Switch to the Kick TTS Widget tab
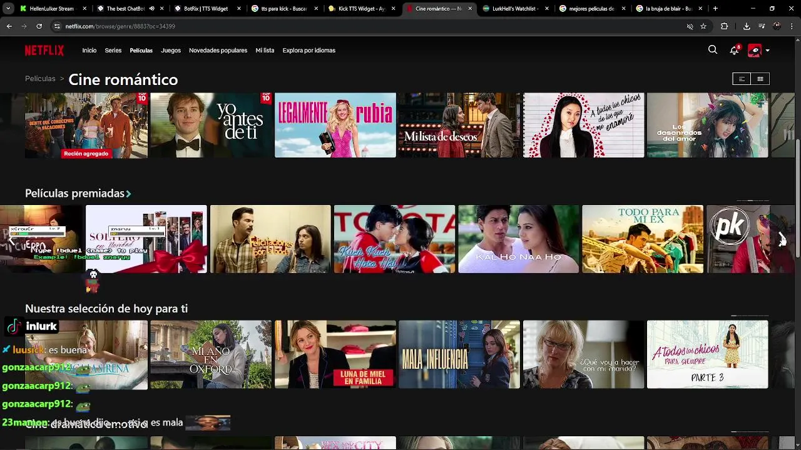 [362, 9]
